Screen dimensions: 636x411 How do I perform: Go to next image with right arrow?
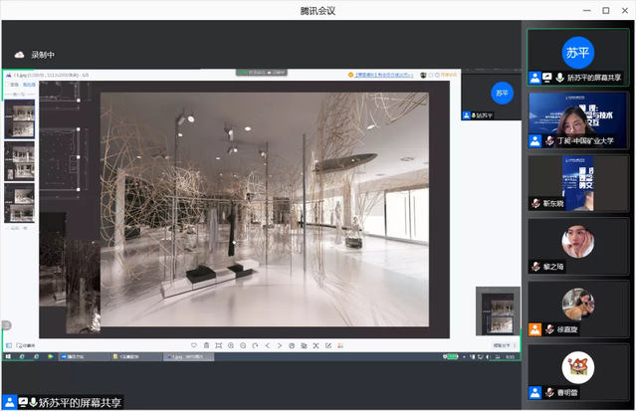click(280, 345)
